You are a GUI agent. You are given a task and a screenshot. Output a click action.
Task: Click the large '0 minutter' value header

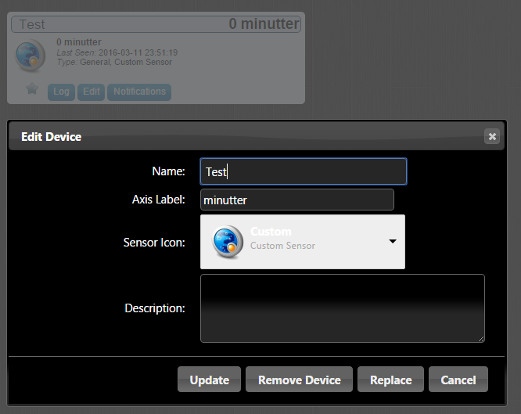[x=264, y=24]
